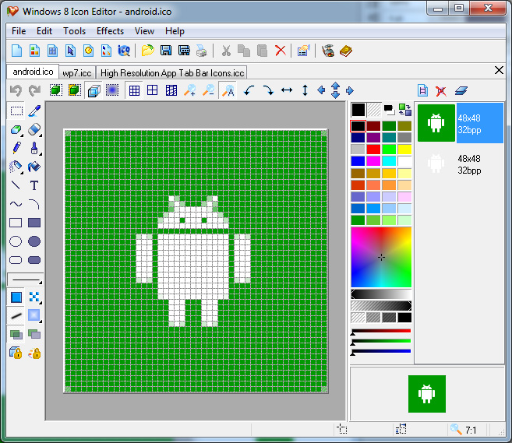Image resolution: width=512 pixels, height=443 pixels.
Task: Adjust the blue channel slider
Action: click(381, 352)
